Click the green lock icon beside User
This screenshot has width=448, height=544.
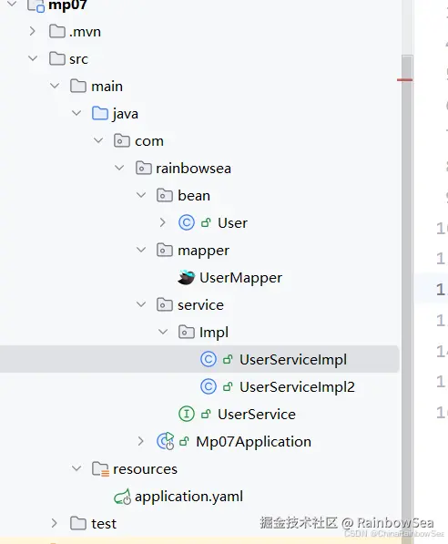pyautogui.click(x=206, y=222)
